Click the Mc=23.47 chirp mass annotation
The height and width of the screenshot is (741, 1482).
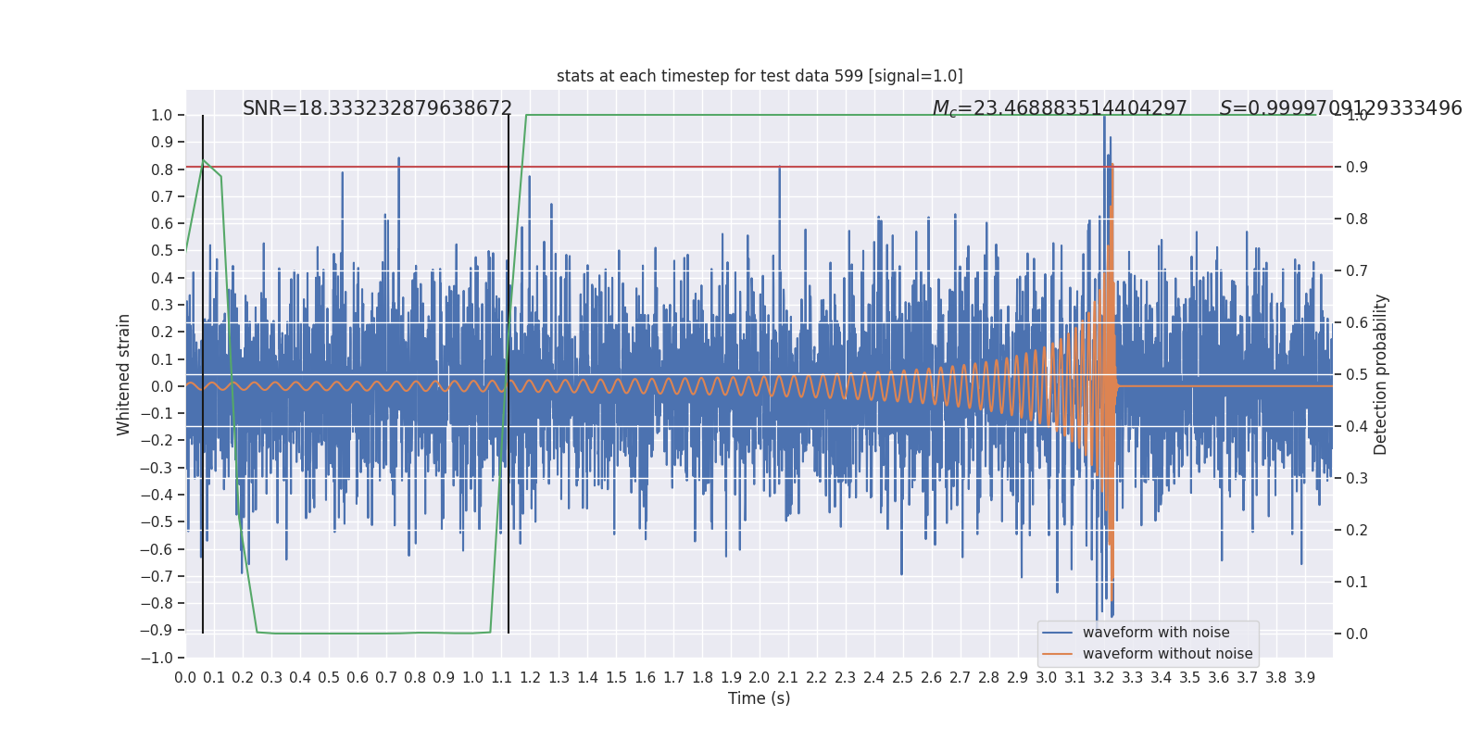pos(1059,108)
